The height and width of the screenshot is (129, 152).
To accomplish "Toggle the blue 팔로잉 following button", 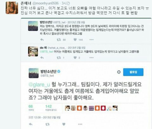I will [133, 72].
